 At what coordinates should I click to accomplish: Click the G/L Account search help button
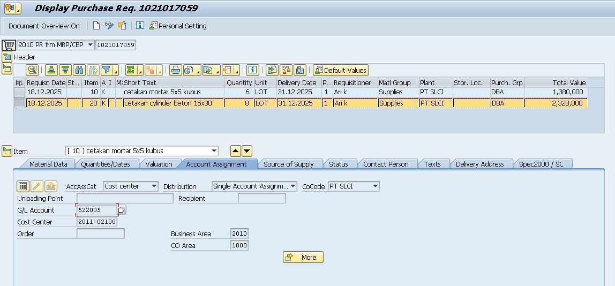coord(122,210)
